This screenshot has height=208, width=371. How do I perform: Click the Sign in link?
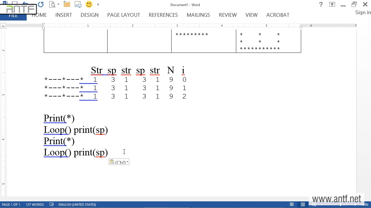click(363, 12)
